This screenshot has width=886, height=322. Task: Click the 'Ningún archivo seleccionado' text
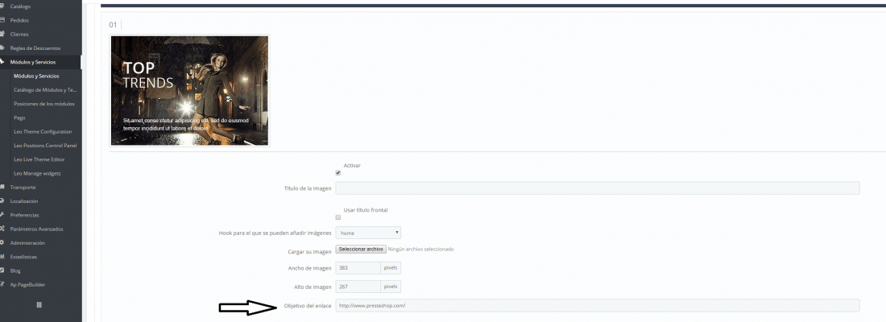pyautogui.click(x=421, y=249)
